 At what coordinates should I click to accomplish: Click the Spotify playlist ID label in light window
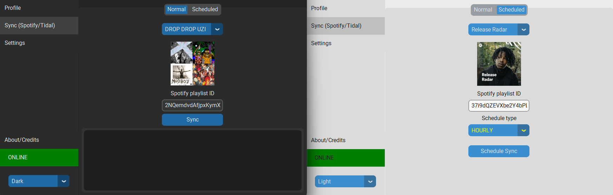[499, 93]
